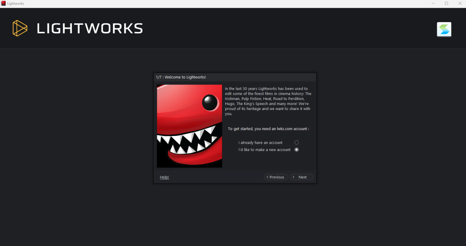Click the red shark mascot image

coord(190,126)
